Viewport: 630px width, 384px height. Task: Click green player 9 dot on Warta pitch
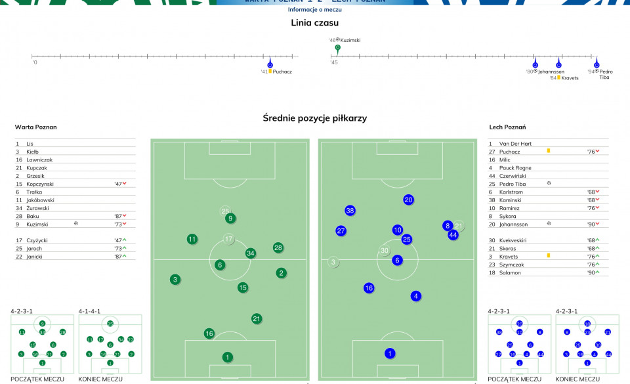(x=230, y=219)
